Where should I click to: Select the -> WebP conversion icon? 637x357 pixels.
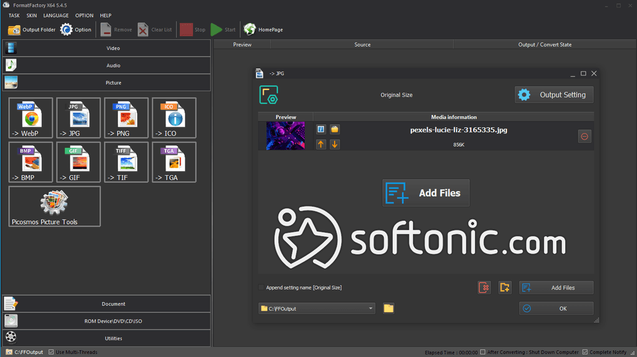(x=31, y=118)
